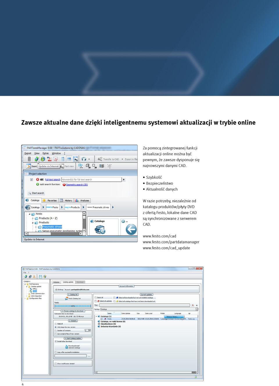Click the 2D view icon in PARTdataManager

94,166
